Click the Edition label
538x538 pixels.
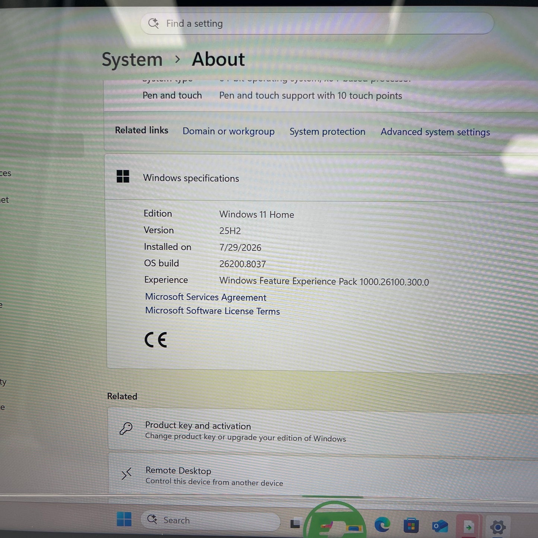click(158, 213)
